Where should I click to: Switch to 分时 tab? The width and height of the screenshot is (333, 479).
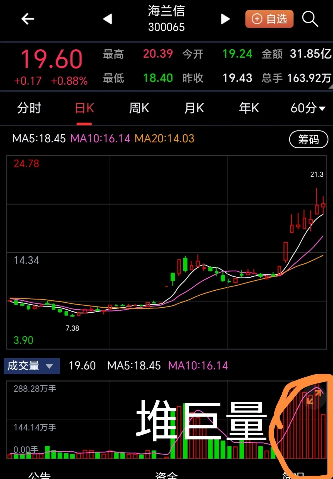point(29,108)
